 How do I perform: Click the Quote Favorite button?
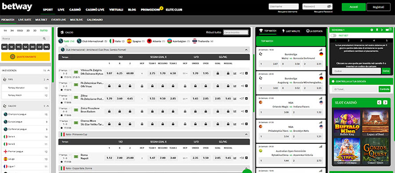click(25, 57)
